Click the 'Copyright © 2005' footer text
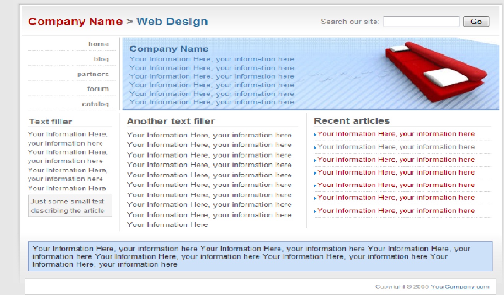This screenshot has height=295, width=504. 402,287
